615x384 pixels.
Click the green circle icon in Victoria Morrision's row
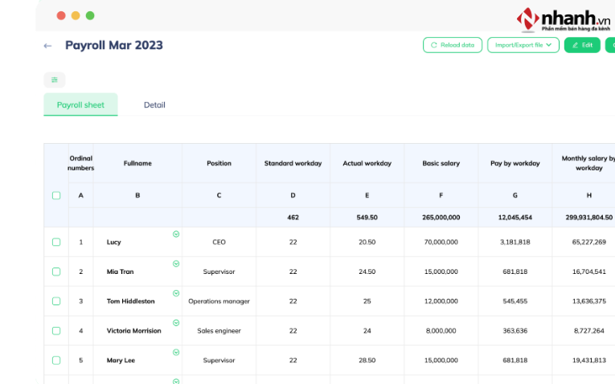(x=176, y=323)
